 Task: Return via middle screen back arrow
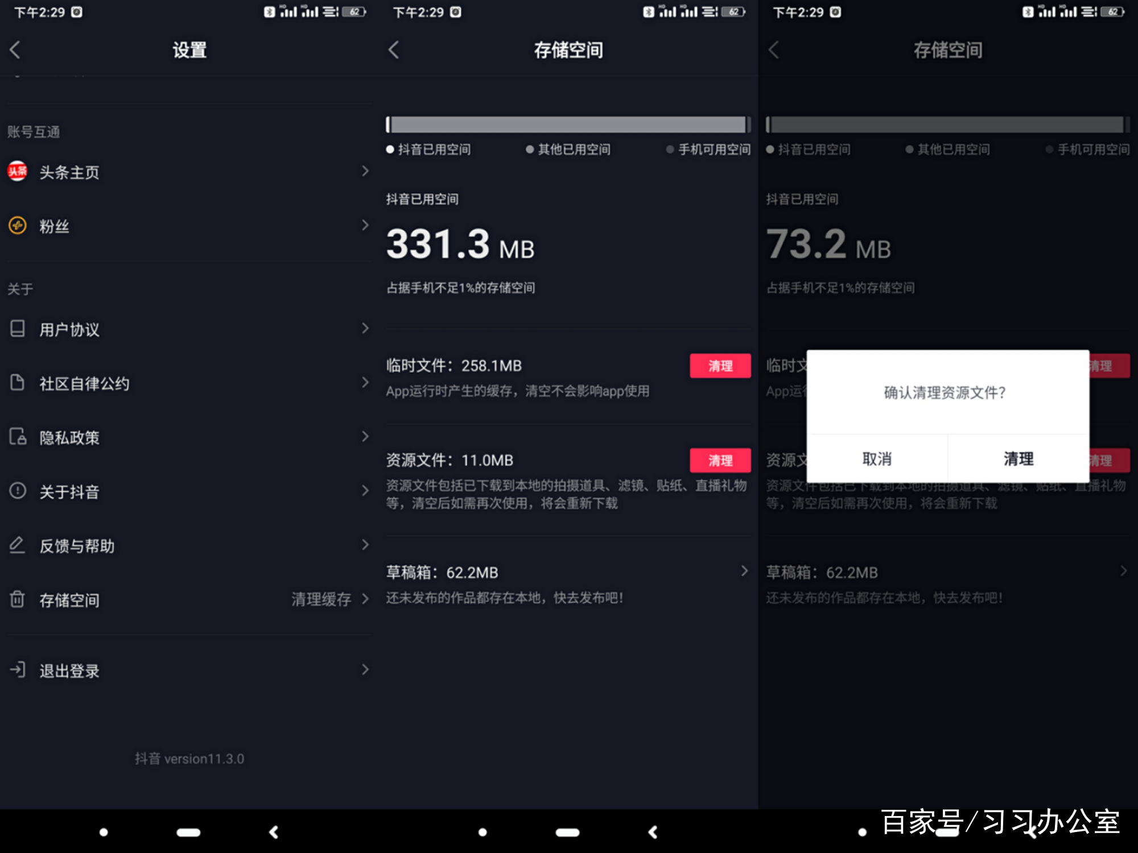[x=394, y=50]
